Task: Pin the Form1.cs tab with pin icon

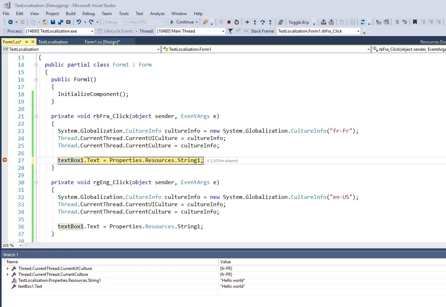Action: click(x=26, y=42)
